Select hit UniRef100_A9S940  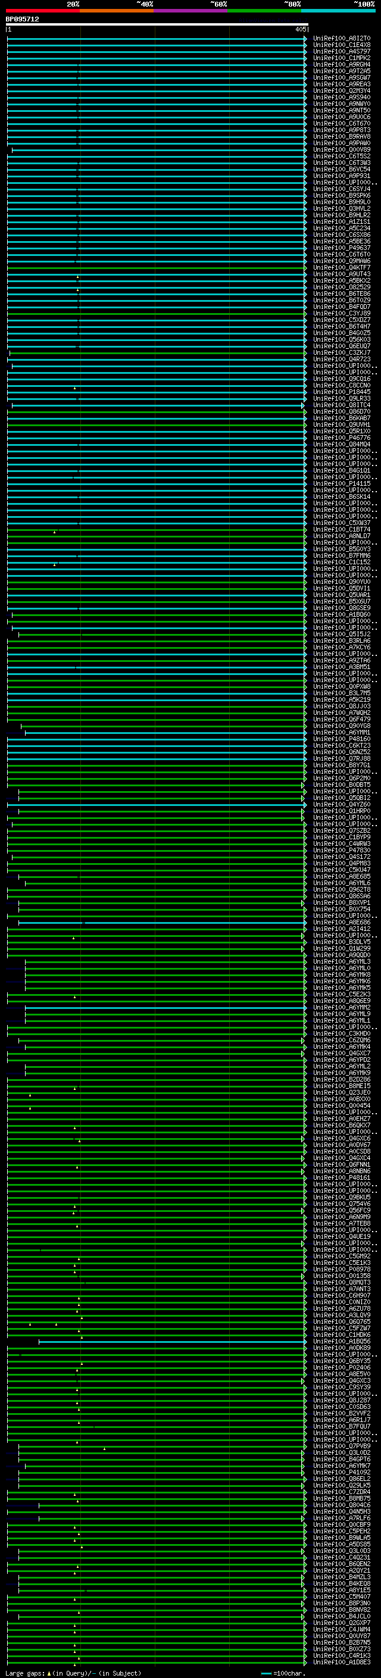click(342, 97)
